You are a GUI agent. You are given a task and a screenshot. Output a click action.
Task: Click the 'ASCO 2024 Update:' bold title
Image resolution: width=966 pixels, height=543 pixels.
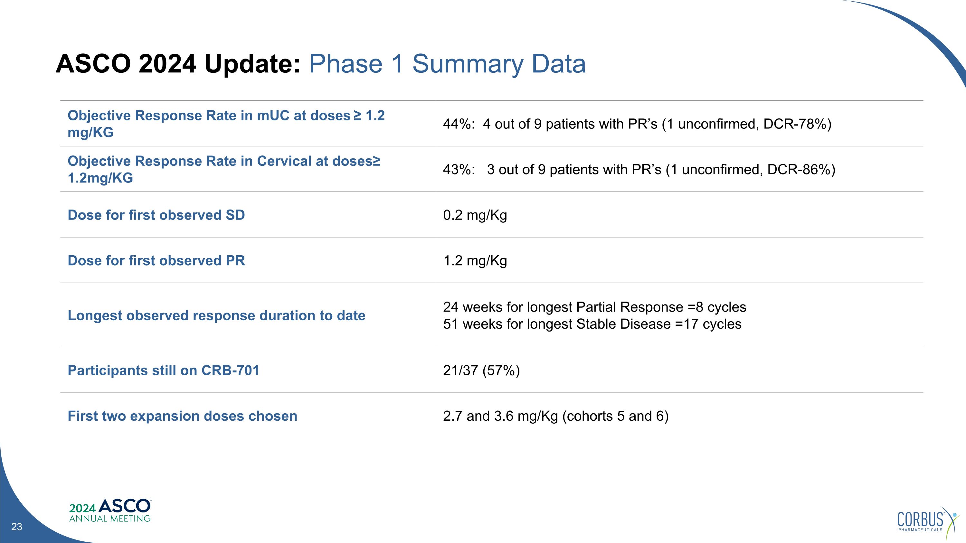(x=178, y=64)
